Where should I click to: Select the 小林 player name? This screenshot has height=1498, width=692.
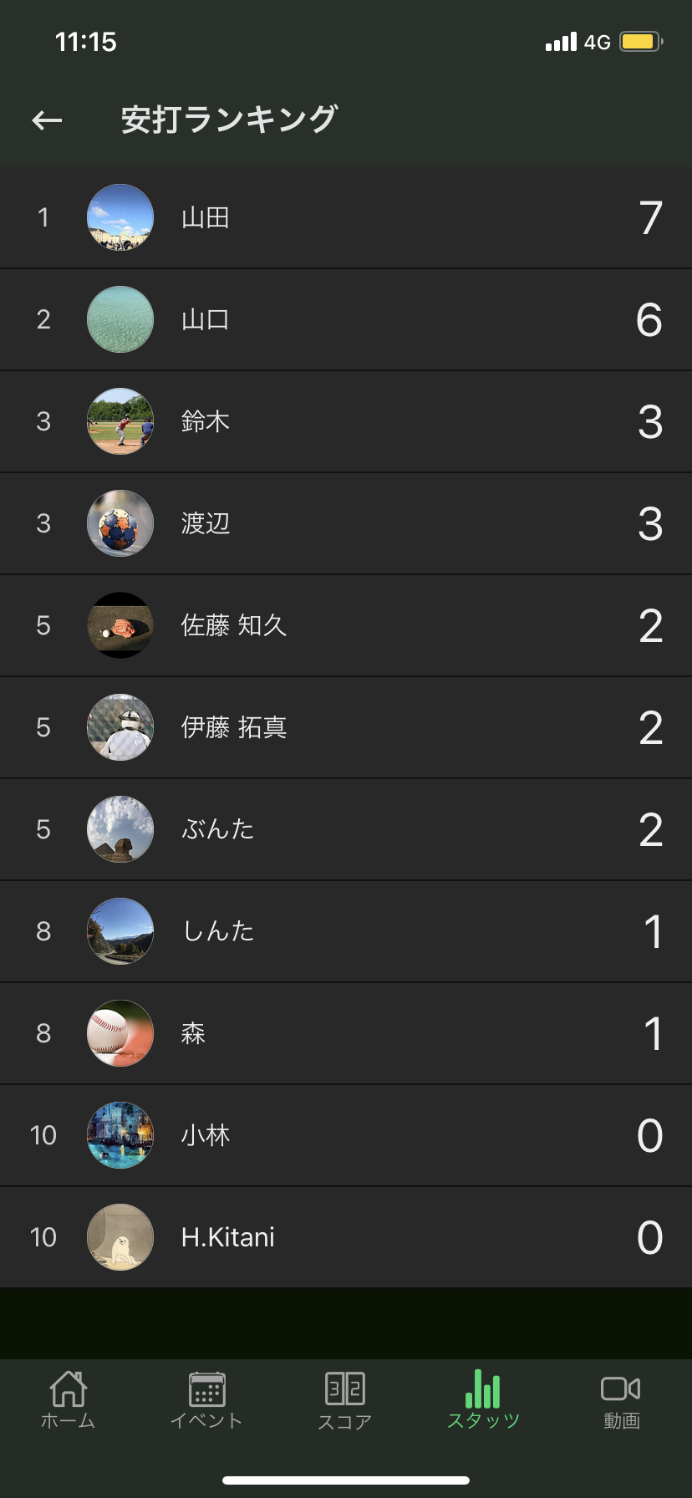coord(206,1135)
